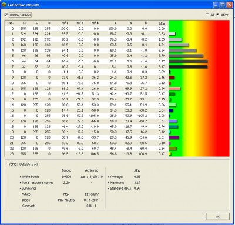Click the b value 52.5 in row 12

(143, 94)
